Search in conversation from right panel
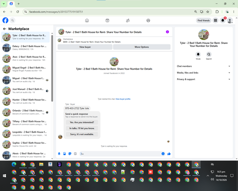The image size is (238, 191). [209, 54]
